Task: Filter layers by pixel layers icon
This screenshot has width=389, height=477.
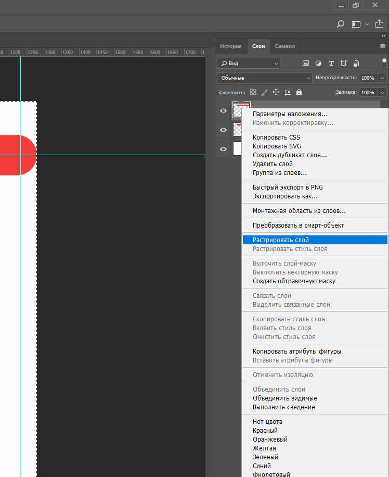Action: [306, 63]
